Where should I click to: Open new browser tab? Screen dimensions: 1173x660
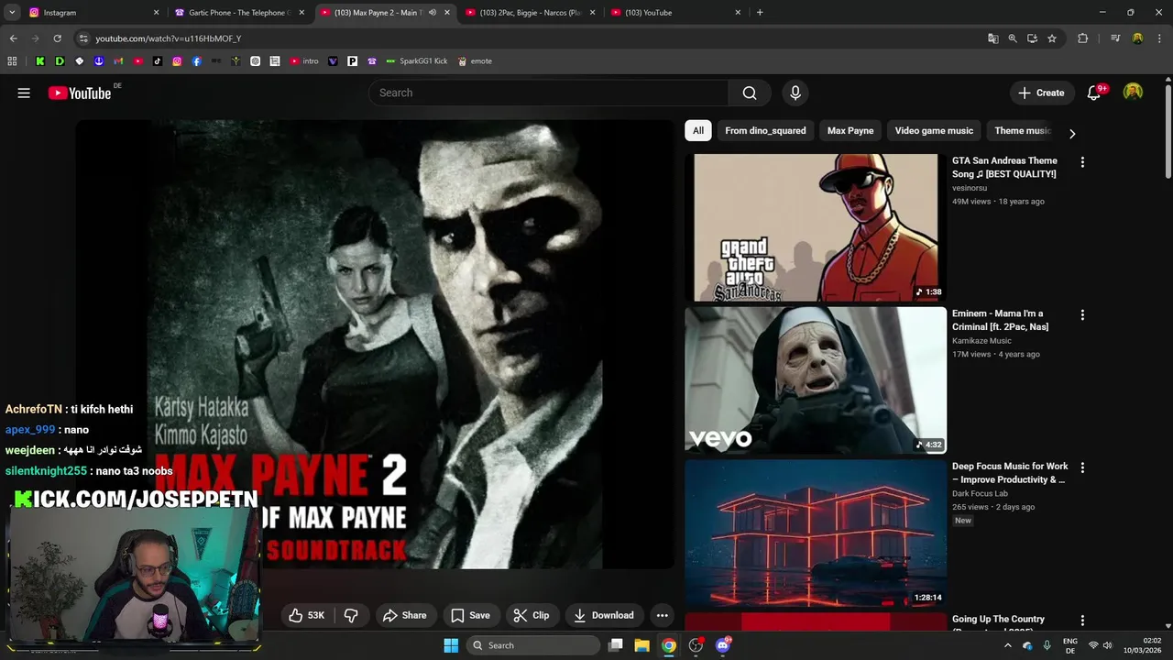point(760,13)
